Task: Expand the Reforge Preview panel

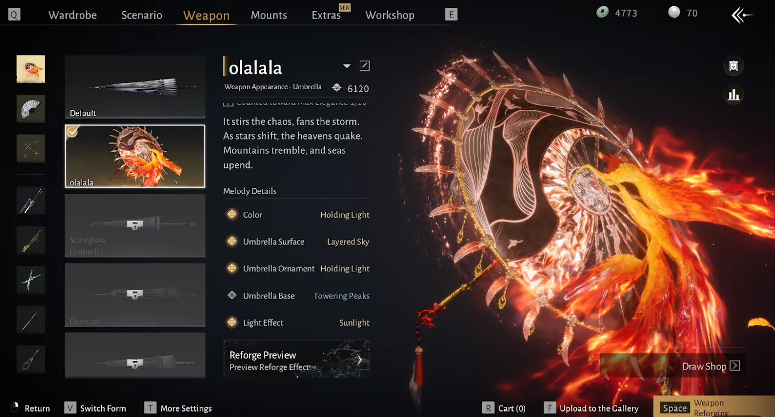Action: tap(297, 359)
